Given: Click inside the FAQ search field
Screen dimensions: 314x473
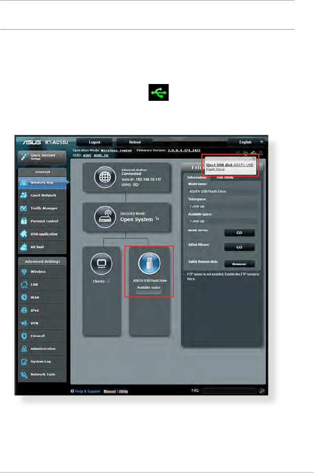Looking at the screenshot, I should (x=229, y=391).
